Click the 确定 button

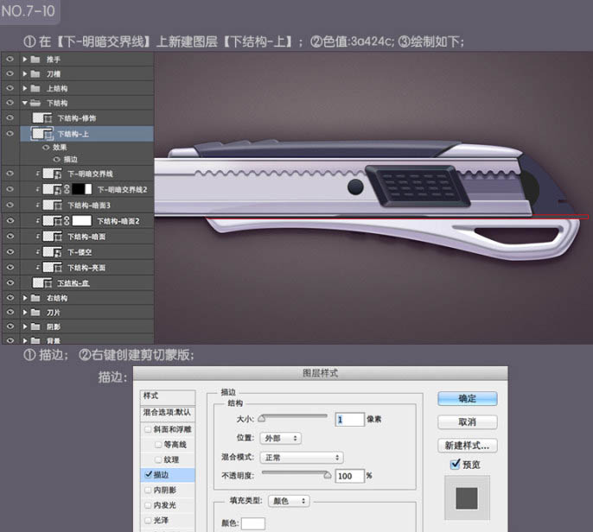tap(468, 399)
